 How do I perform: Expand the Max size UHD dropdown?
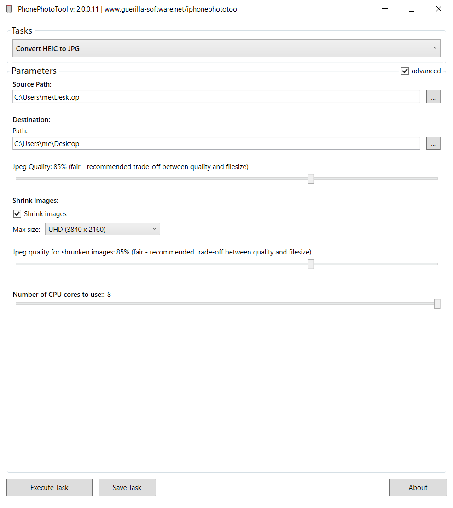click(102, 229)
